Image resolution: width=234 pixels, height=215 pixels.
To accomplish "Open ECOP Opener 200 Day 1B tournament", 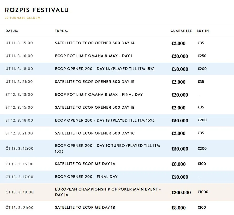I will click(117, 120).
